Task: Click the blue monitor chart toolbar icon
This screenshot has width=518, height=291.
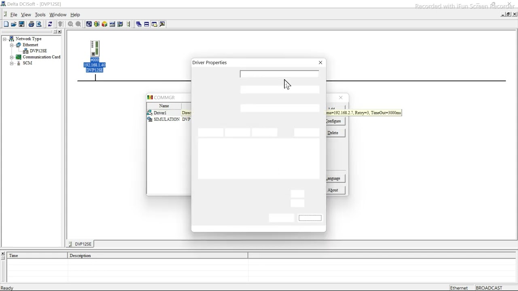Action: click(x=113, y=24)
